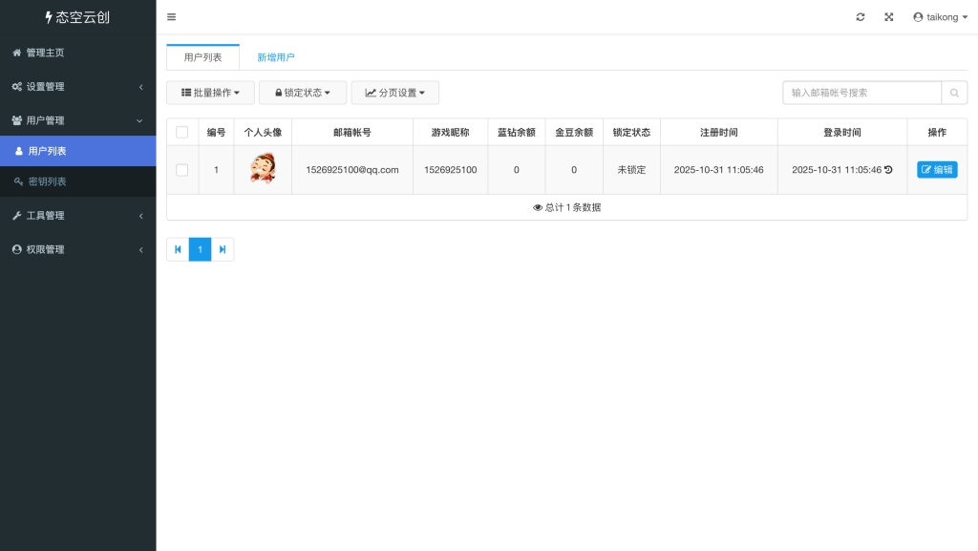The width and height of the screenshot is (978, 551).
Task: Check the select-all checkbox in the table header
Action: point(181,132)
